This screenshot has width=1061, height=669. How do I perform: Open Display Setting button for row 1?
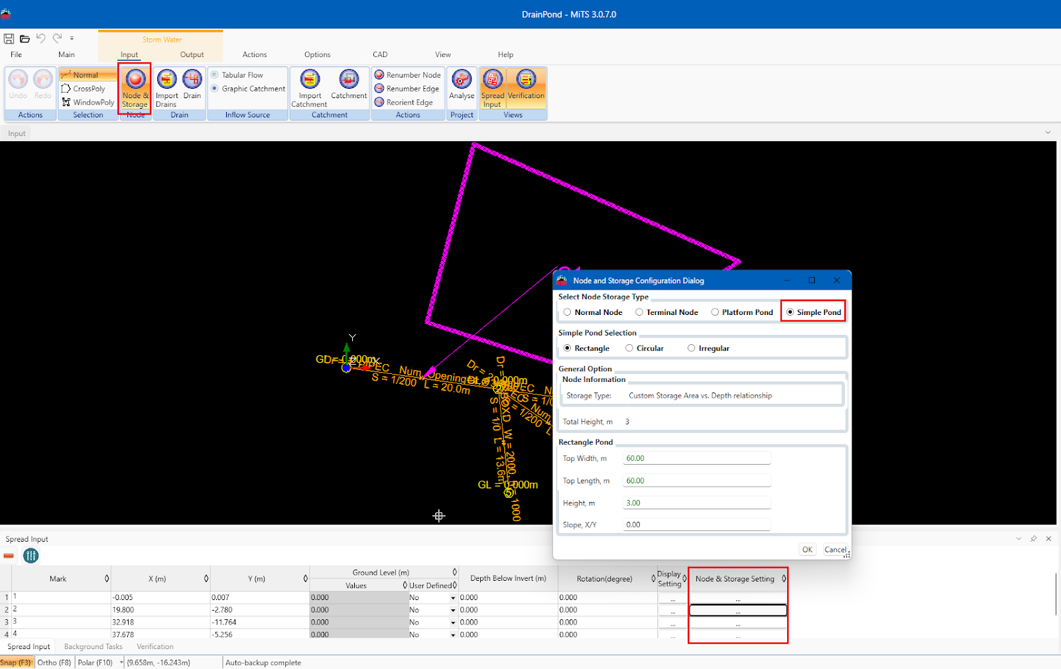click(672, 598)
